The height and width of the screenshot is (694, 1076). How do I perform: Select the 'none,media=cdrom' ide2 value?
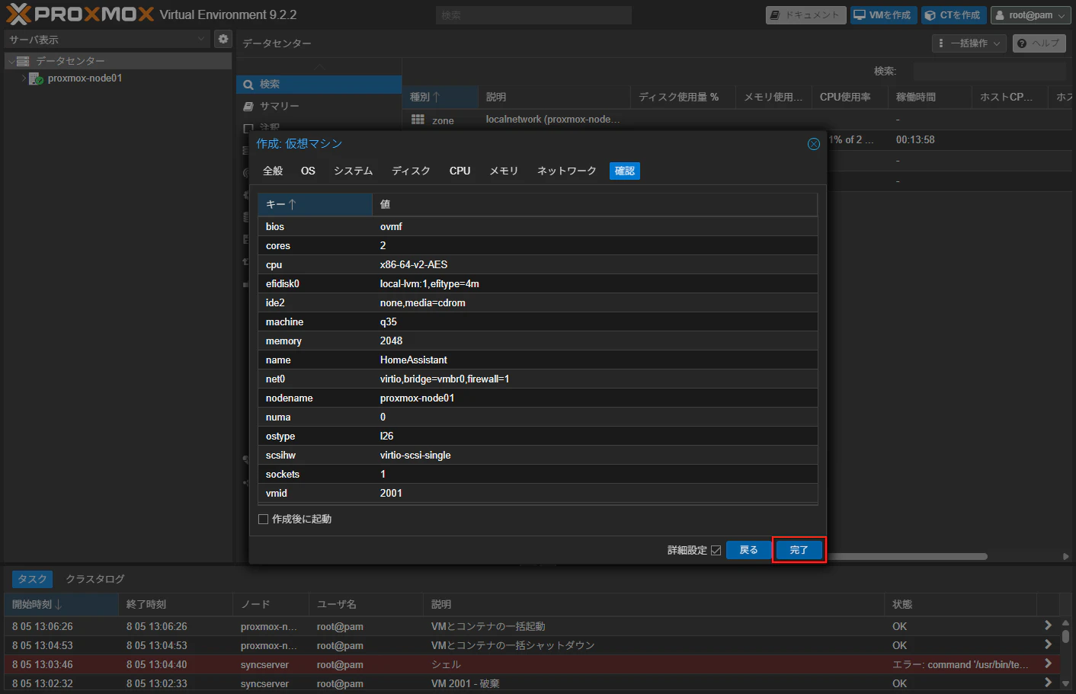(x=423, y=302)
